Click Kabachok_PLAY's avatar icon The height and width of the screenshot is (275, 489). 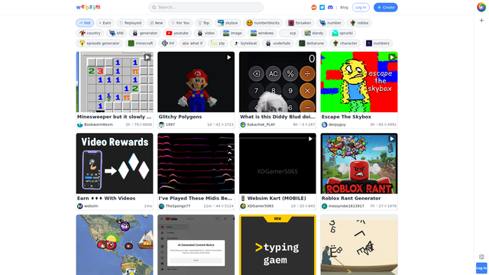pos(243,125)
